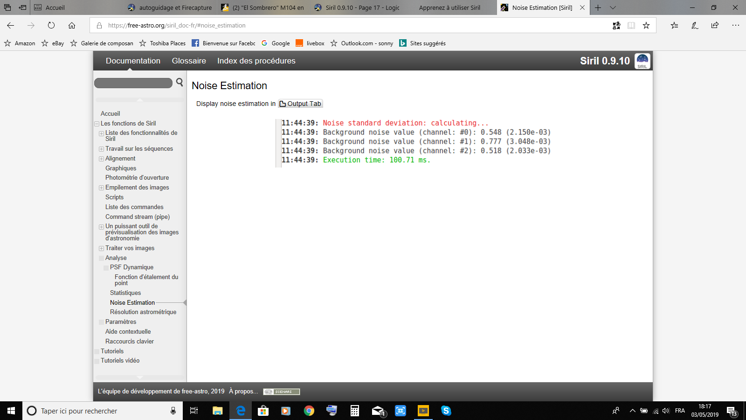746x420 pixels.
Task: Open Raccourcis clavier in the sidebar
Action: 130,342
